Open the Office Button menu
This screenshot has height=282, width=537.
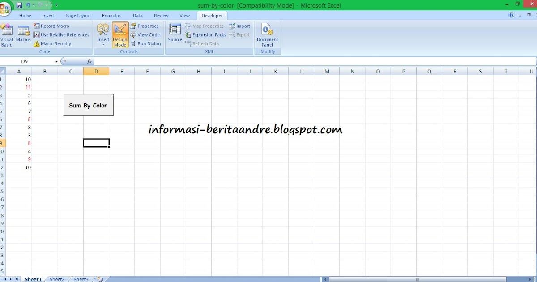click(x=4, y=9)
